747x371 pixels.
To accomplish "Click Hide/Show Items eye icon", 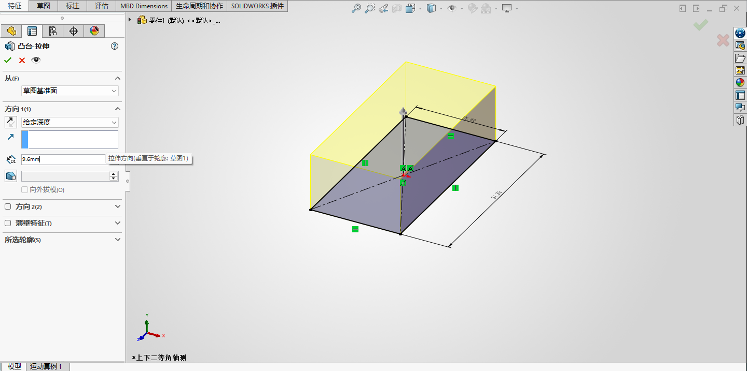I will [452, 8].
